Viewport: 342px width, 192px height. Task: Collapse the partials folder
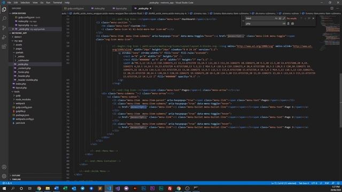coord(35,52)
